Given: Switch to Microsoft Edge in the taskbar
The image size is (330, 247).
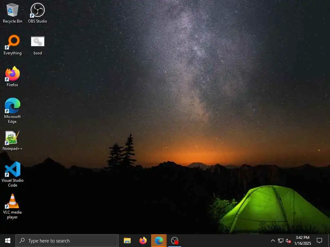Looking at the screenshot, I should [159, 241].
